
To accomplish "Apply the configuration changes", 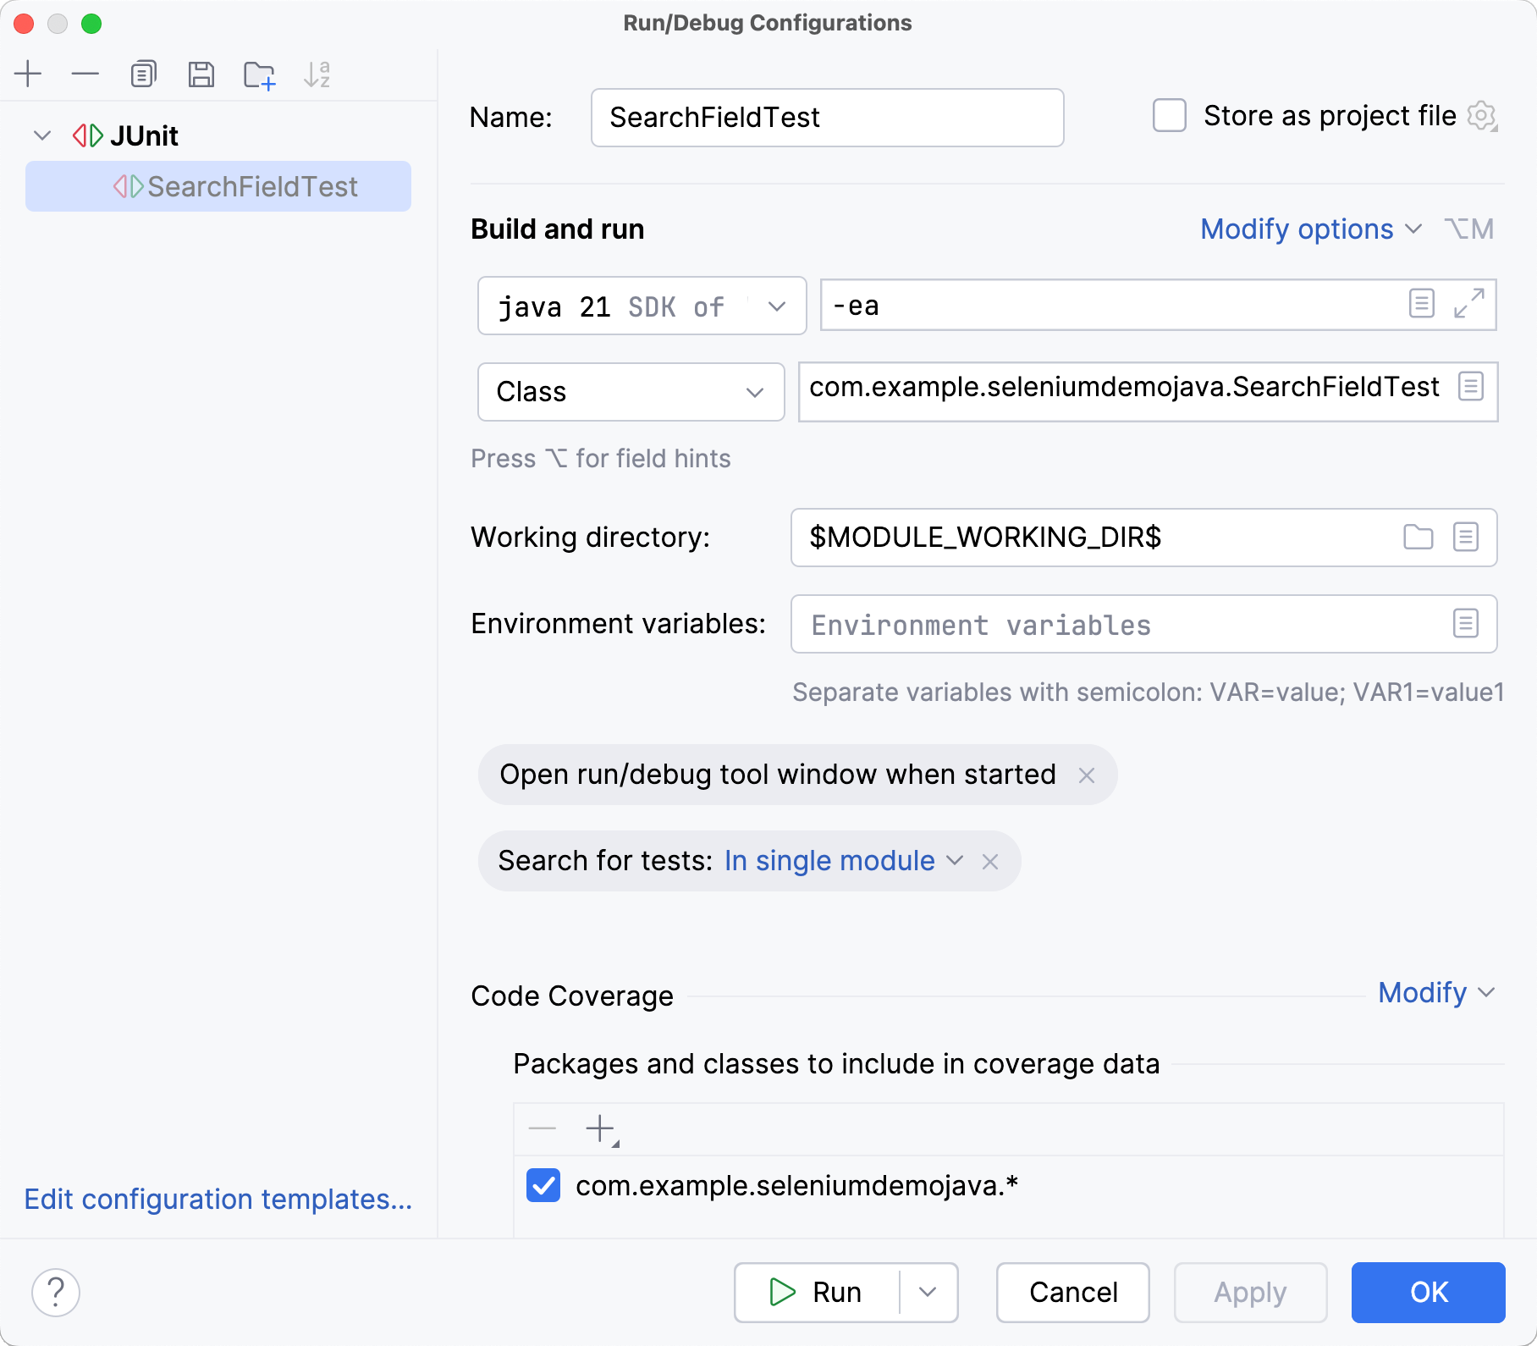I will tap(1250, 1292).
